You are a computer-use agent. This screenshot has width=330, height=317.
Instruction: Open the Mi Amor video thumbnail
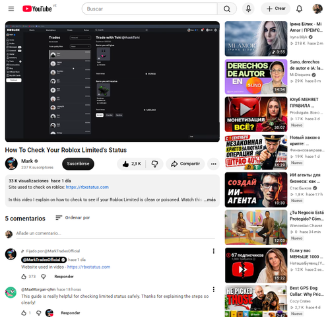[x=256, y=39]
